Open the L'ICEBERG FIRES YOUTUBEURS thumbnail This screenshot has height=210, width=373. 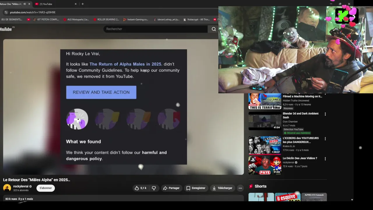(x=265, y=146)
